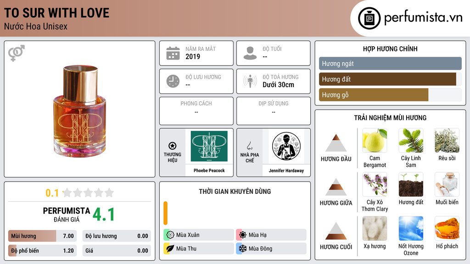Click the person silhouette icon beside Độ tuổi

(x=250, y=53)
